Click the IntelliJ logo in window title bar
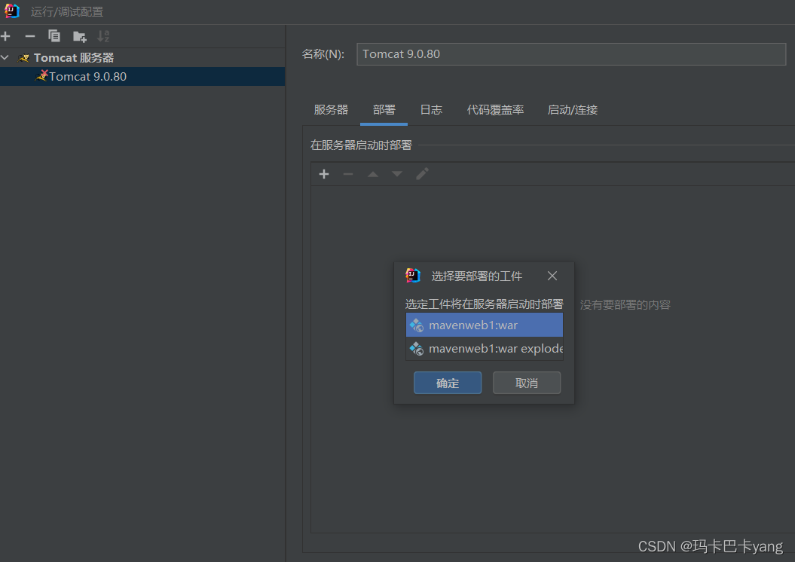This screenshot has height=562, width=795. (x=11, y=11)
